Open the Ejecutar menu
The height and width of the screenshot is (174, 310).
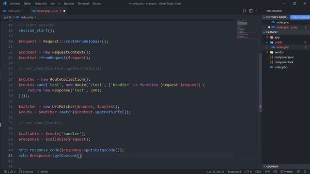[x=69, y=3]
